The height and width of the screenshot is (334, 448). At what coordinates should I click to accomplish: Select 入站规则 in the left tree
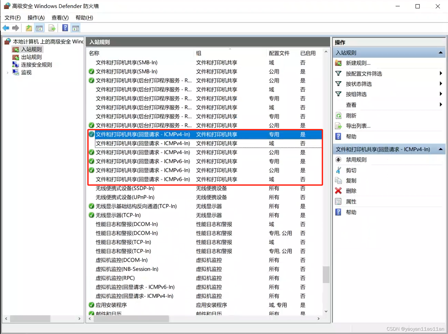[31, 49]
